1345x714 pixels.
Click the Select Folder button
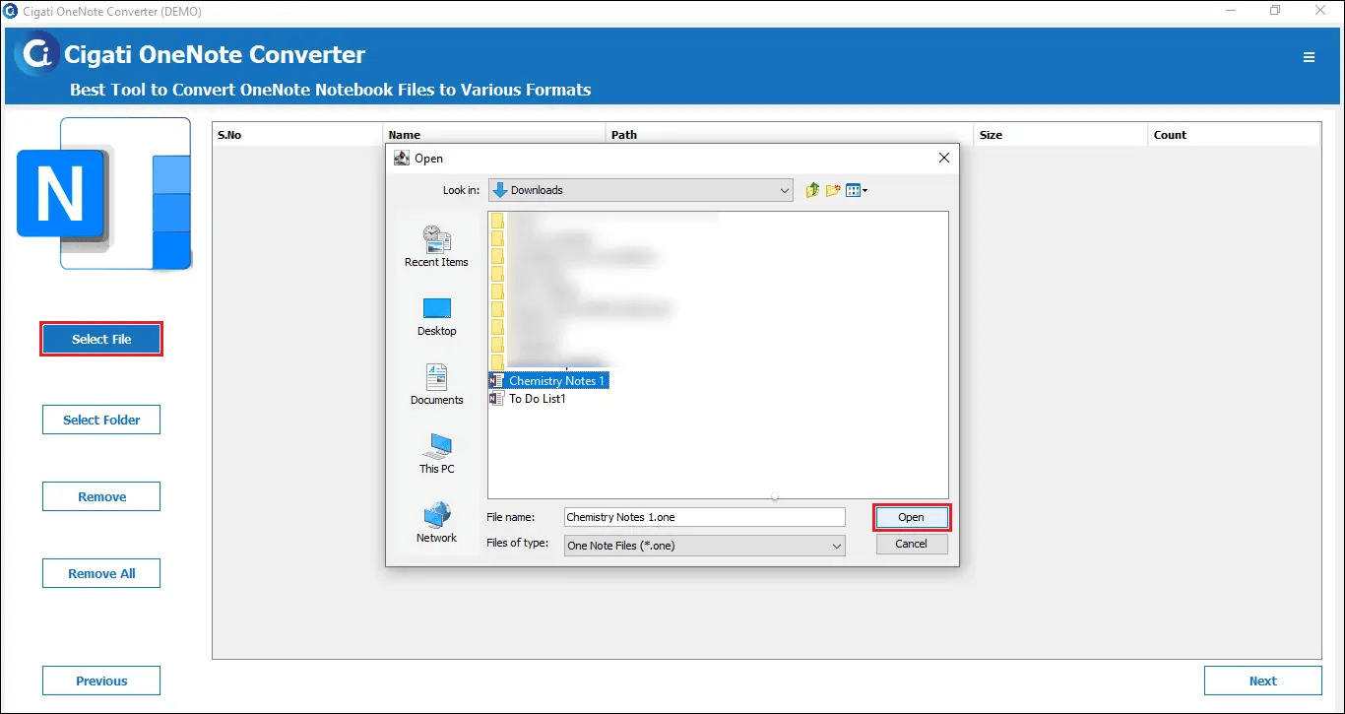pyautogui.click(x=101, y=420)
